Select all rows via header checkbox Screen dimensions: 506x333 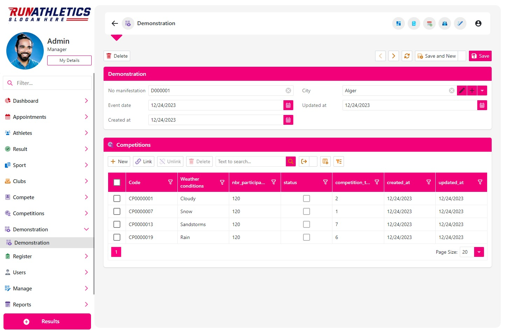click(x=117, y=182)
